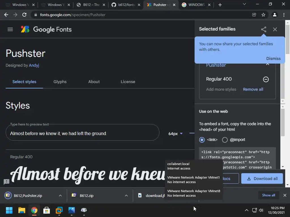Image resolution: width=290 pixels, height=217 pixels.
Task: Open the Windows Start menu
Action: pos(9,210)
